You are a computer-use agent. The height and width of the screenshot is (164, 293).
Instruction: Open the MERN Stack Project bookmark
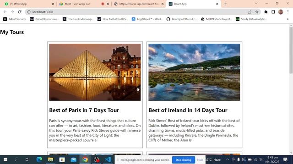(217, 19)
